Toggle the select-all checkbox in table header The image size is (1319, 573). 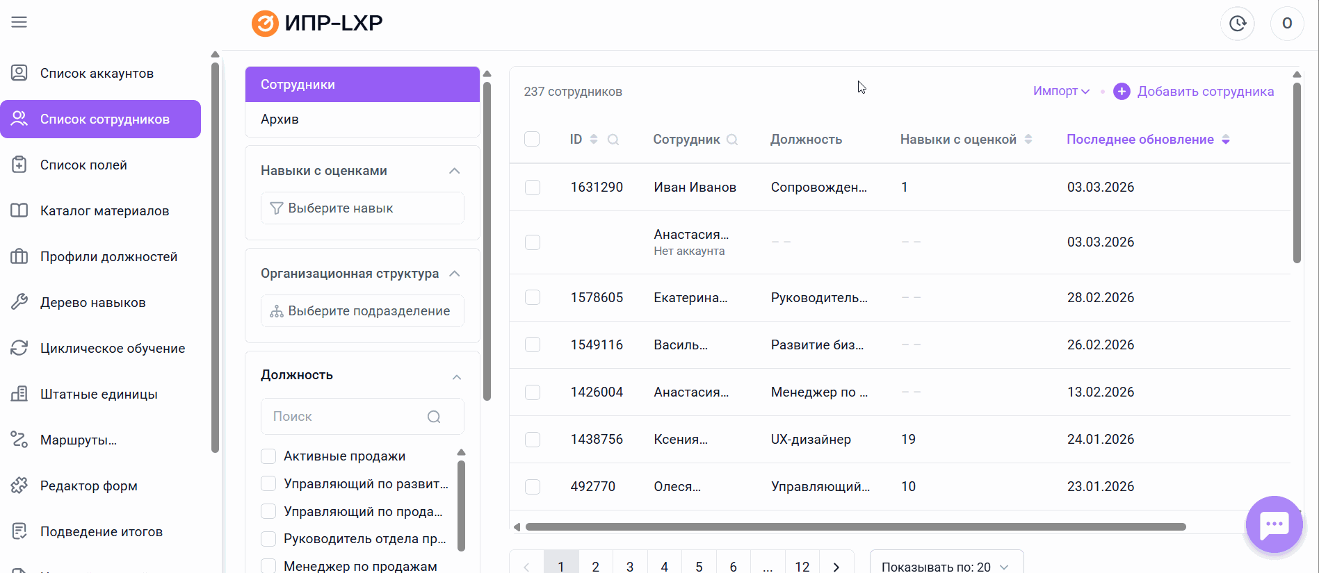coord(532,140)
